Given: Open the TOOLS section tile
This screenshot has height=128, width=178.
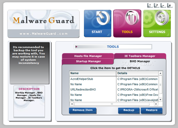Looking at the screenshot, I should coord(127,23).
